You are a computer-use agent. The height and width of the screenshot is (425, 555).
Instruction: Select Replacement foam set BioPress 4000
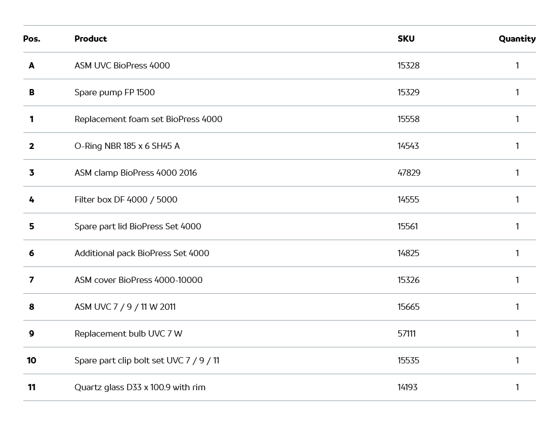click(x=148, y=119)
